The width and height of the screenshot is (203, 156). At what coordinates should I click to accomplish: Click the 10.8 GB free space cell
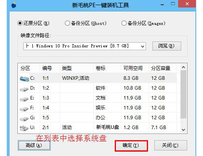click(x=132, y=88)
